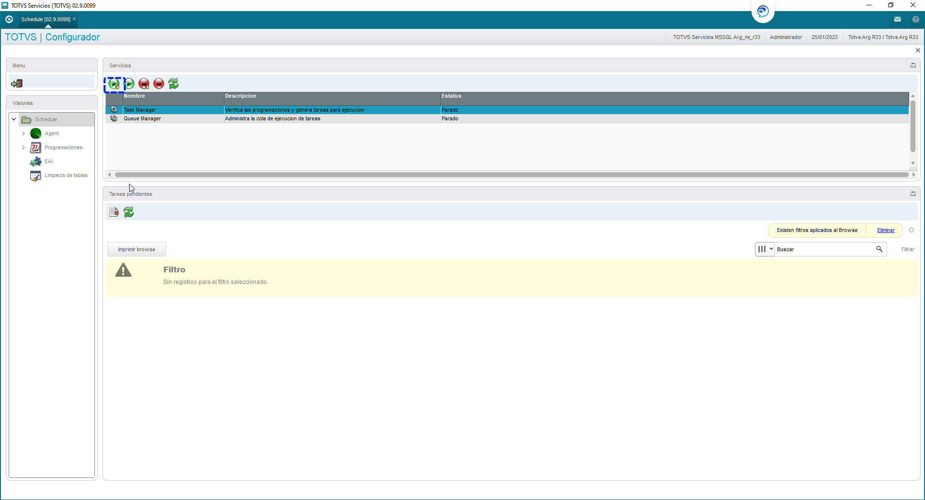
Task: Click the Filtrar link
Action: 908,249
